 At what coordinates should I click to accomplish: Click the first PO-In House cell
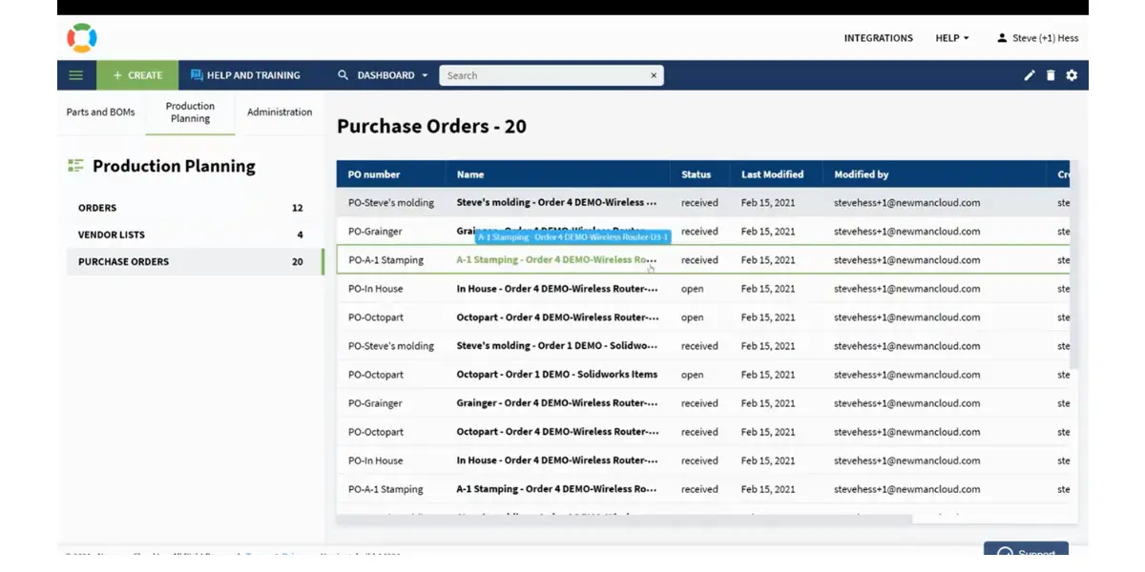(x=375, y=289)
